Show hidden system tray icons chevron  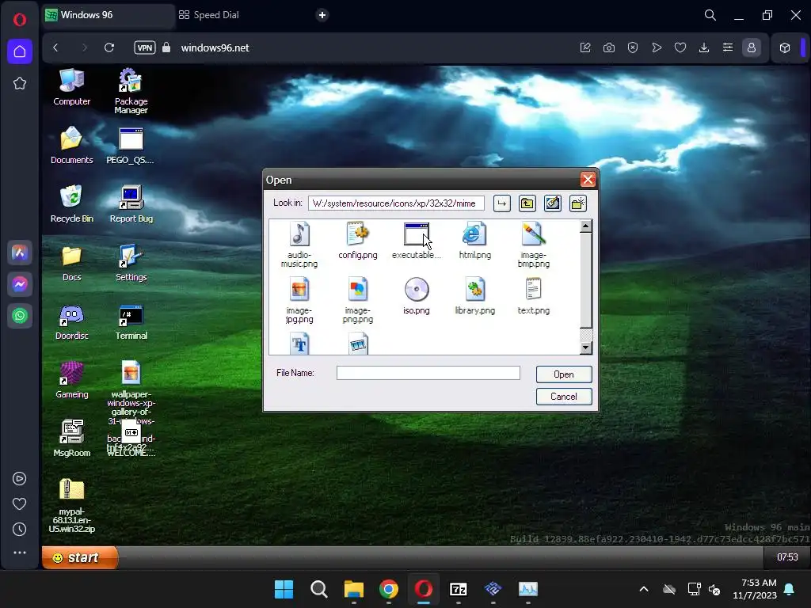tap(644, 589)
